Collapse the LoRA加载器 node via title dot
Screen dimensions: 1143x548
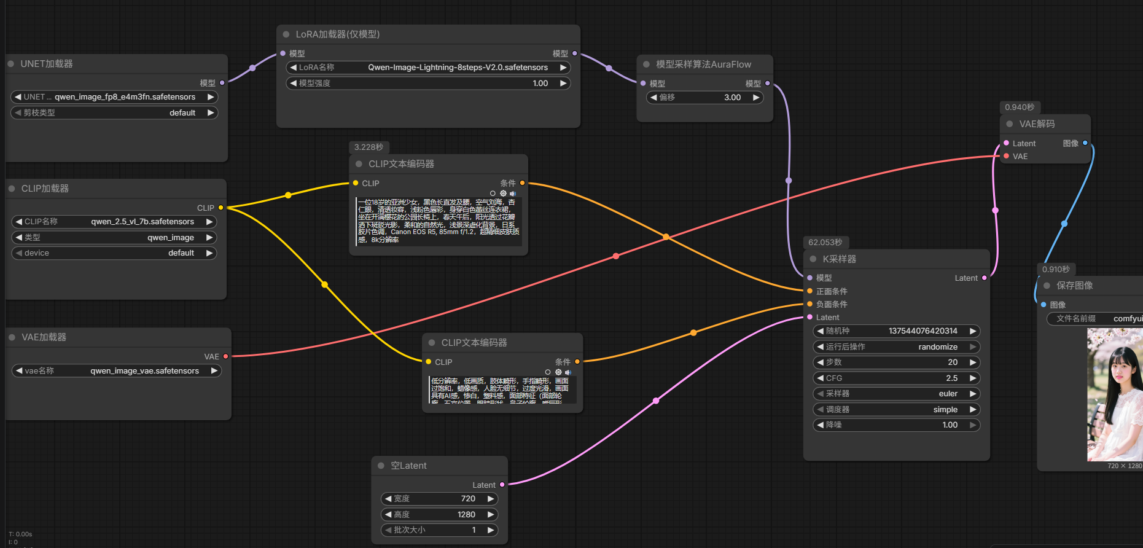click(286, 34)
